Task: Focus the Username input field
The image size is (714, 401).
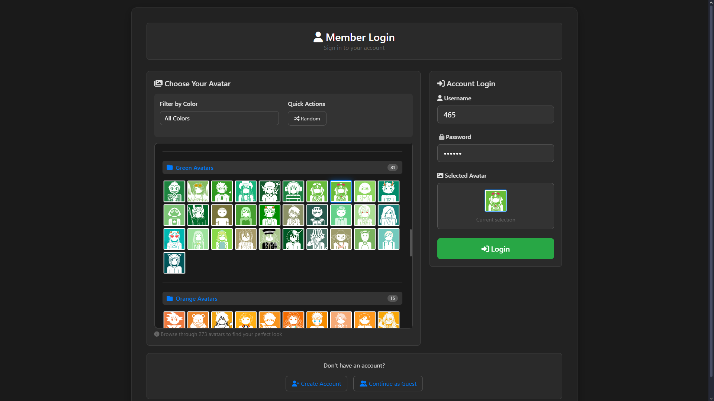Action: click(495, 114)
